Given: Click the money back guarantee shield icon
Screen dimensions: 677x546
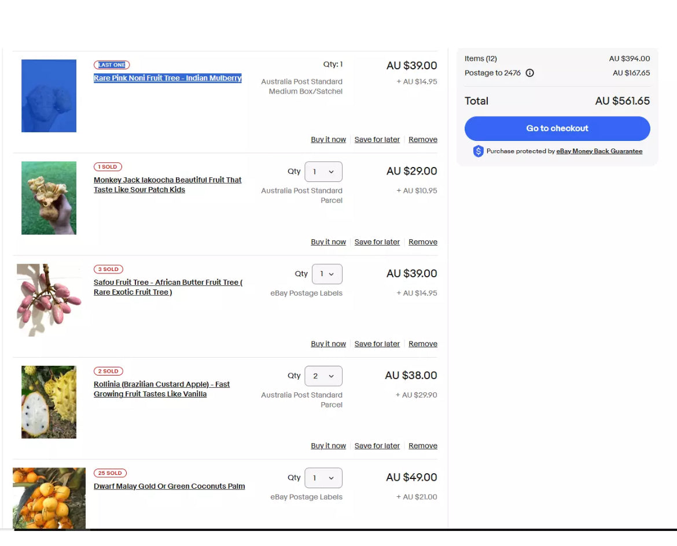Looking at the screenshot, I should (x=478, y=151).
